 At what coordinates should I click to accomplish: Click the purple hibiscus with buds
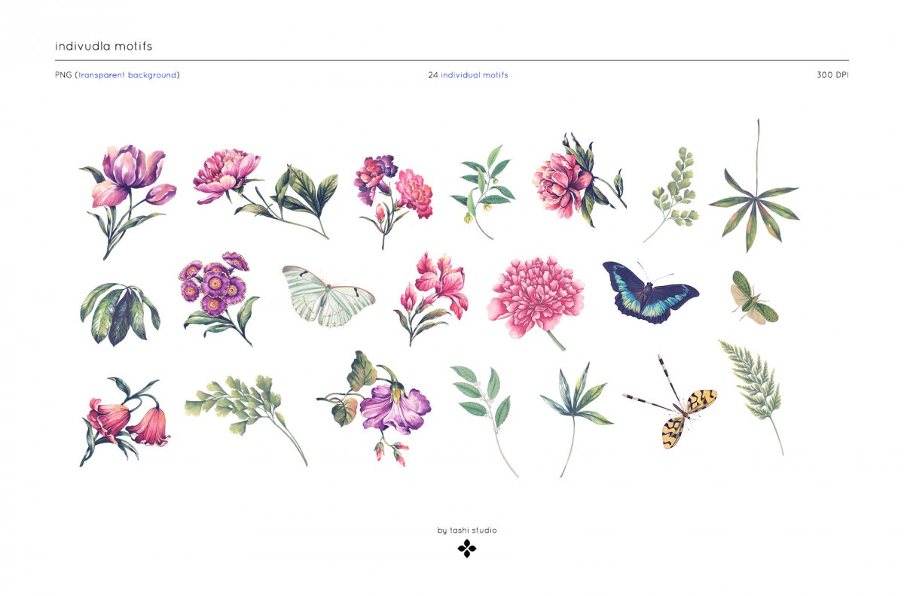point(375,407)
